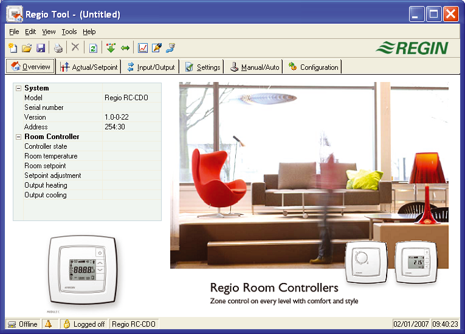
Task: Click the living room promotional photo
Action: pos(309,175)
